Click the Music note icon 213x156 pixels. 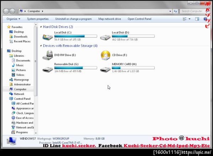coord(13,65)
